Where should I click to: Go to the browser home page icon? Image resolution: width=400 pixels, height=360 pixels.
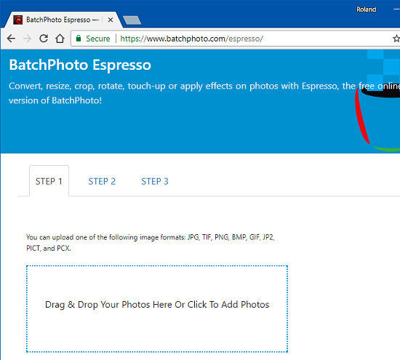(60, 39)
